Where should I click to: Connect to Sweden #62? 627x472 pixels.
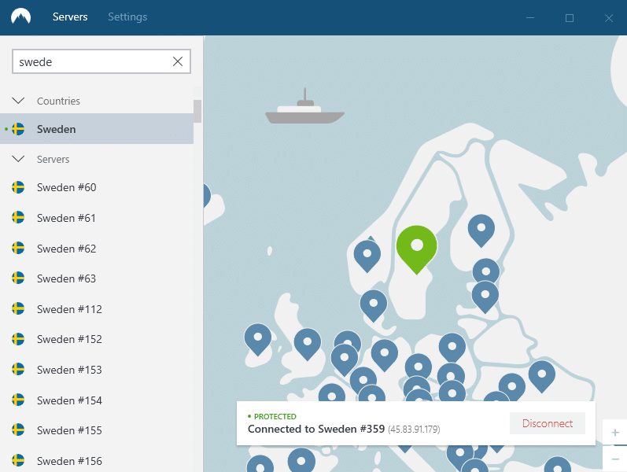point(97,249)
